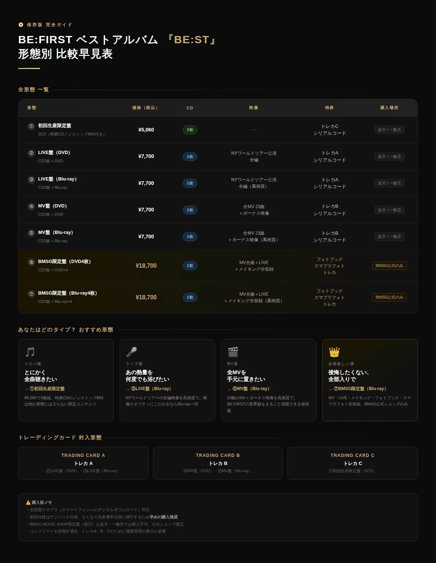Screen dimensions: 436x563
Task: Click the ¥18,700 price for BMSG限定盤 Blu-ray4枚
Action: click(x=146, y=297)
